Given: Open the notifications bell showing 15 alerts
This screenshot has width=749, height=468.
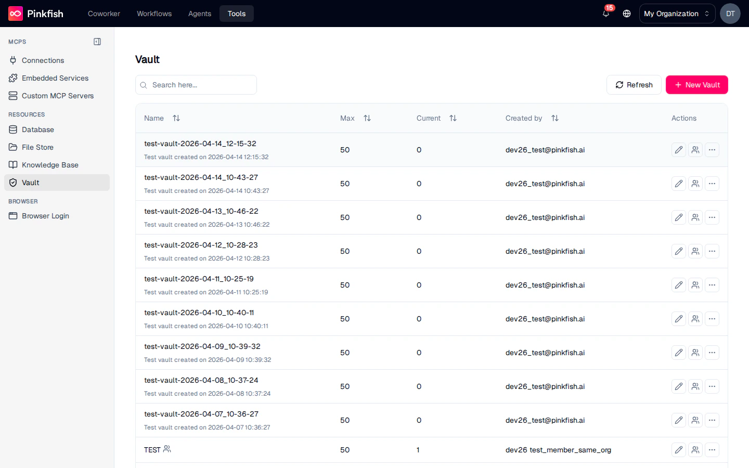Looking at the screenshot, I should click(605, 15).
